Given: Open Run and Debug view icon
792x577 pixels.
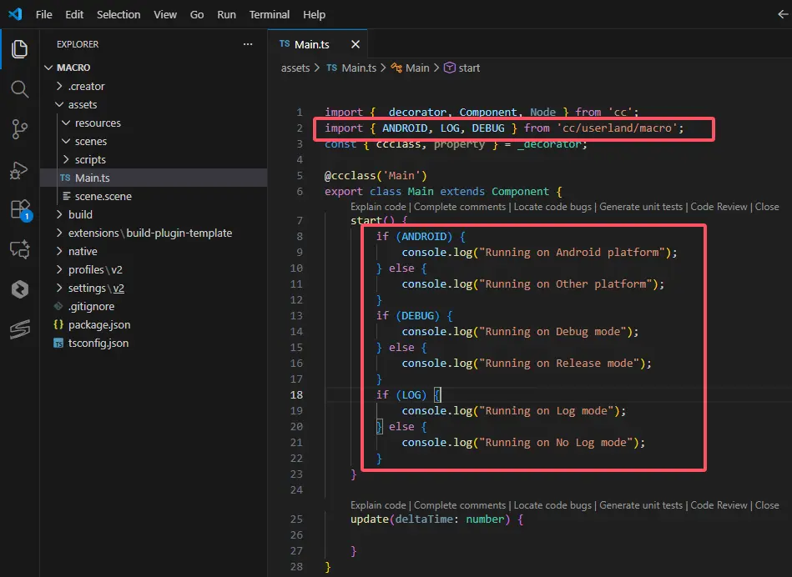Looking at the screenshot, I should coord(19,169).
